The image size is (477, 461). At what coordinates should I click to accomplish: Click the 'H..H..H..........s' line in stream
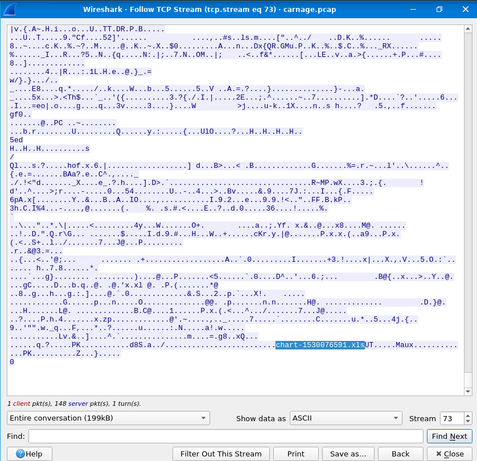[x=50, y=149]
